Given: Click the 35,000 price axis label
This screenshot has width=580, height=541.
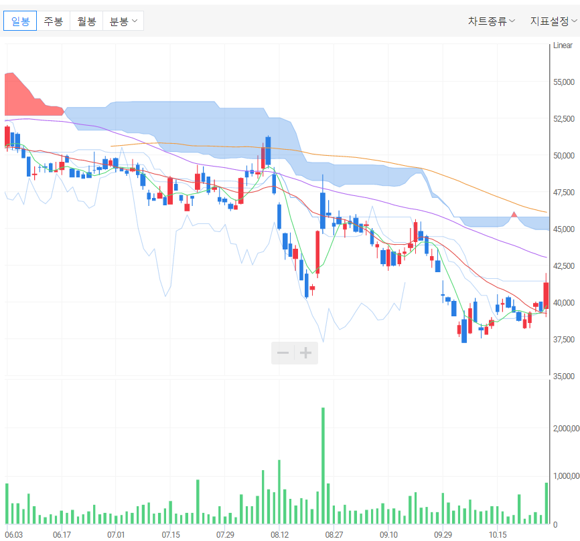Looking at the screenshot, I should pos(564,376).
